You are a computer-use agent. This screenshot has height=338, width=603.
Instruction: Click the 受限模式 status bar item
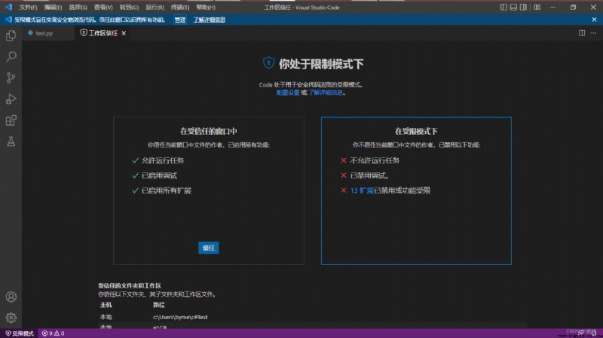[20, 333]
